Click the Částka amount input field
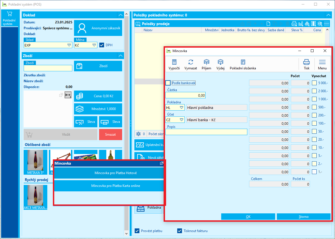 185,95
